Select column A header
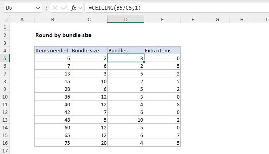Screen dimensions: 269x154 tap(22, 19)
